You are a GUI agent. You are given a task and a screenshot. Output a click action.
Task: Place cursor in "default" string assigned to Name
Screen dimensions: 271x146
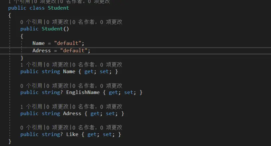click(69, 43)
